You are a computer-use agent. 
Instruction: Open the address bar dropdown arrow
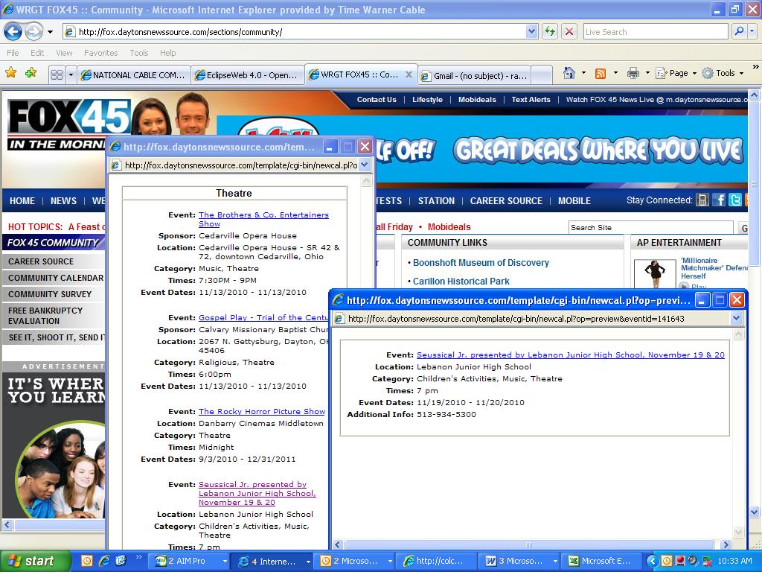[x=531, y=32]
